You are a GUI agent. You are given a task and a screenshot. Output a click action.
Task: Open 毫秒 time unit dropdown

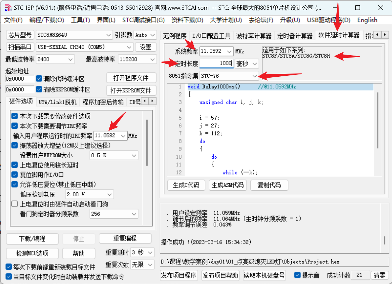click(247, 63)
